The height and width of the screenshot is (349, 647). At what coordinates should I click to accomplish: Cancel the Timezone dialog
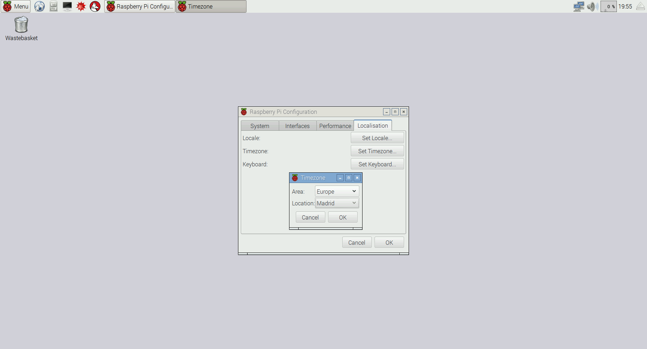[x=310, y=217]
